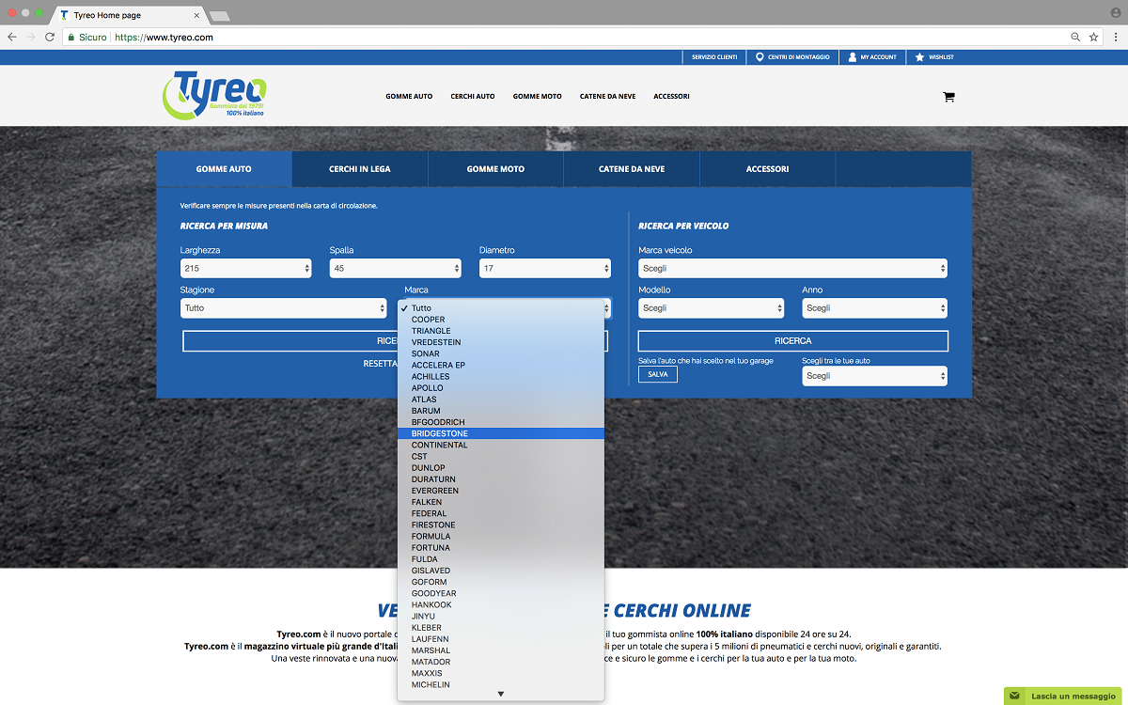The image size is (1128, 705).
Task: Open CENTRI DI MONTAGGIO link
Action: (792, 57)
